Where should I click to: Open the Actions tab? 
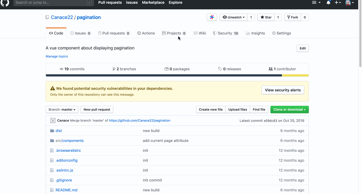146,33
